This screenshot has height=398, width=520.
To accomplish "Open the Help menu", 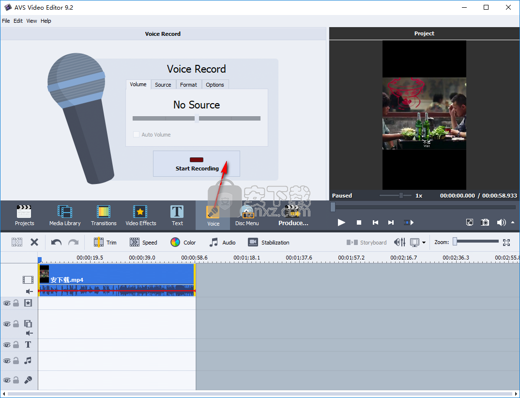I will [x=46, y=21].
